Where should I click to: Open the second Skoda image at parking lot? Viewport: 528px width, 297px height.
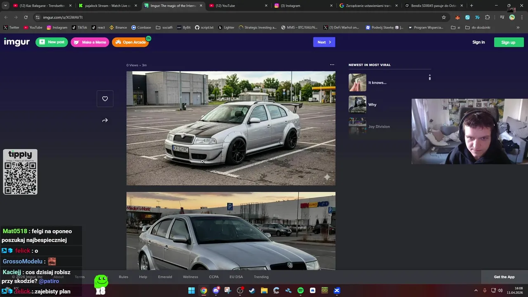[x=231, y=231]
